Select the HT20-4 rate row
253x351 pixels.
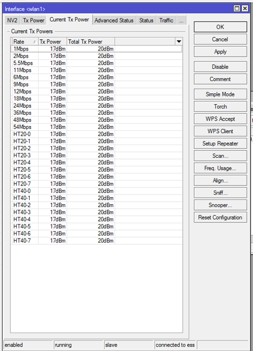(x=96, y=162)
